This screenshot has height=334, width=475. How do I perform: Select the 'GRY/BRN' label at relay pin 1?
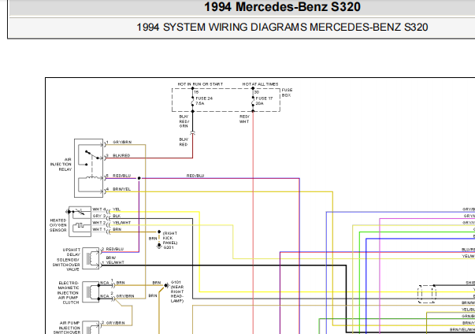[122, 142]
